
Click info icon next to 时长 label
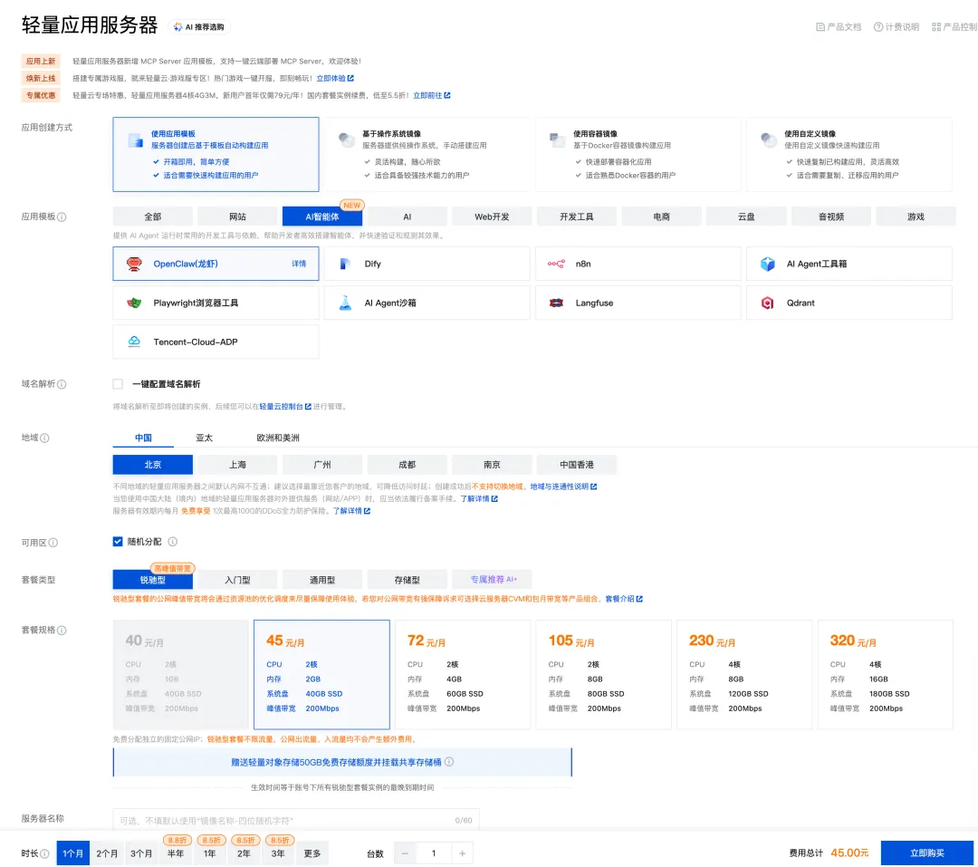point(45,854)
